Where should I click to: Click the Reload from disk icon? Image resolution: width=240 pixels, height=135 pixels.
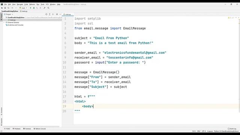[8, 8]
